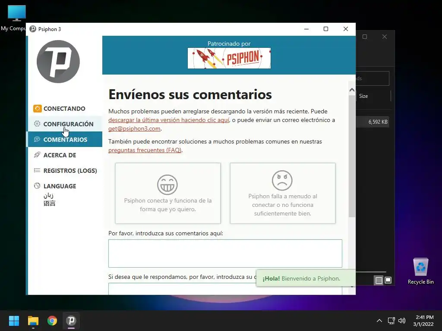Focus the comments text area
The height and width of the screenshot is (331, 442).
point(225,253)
